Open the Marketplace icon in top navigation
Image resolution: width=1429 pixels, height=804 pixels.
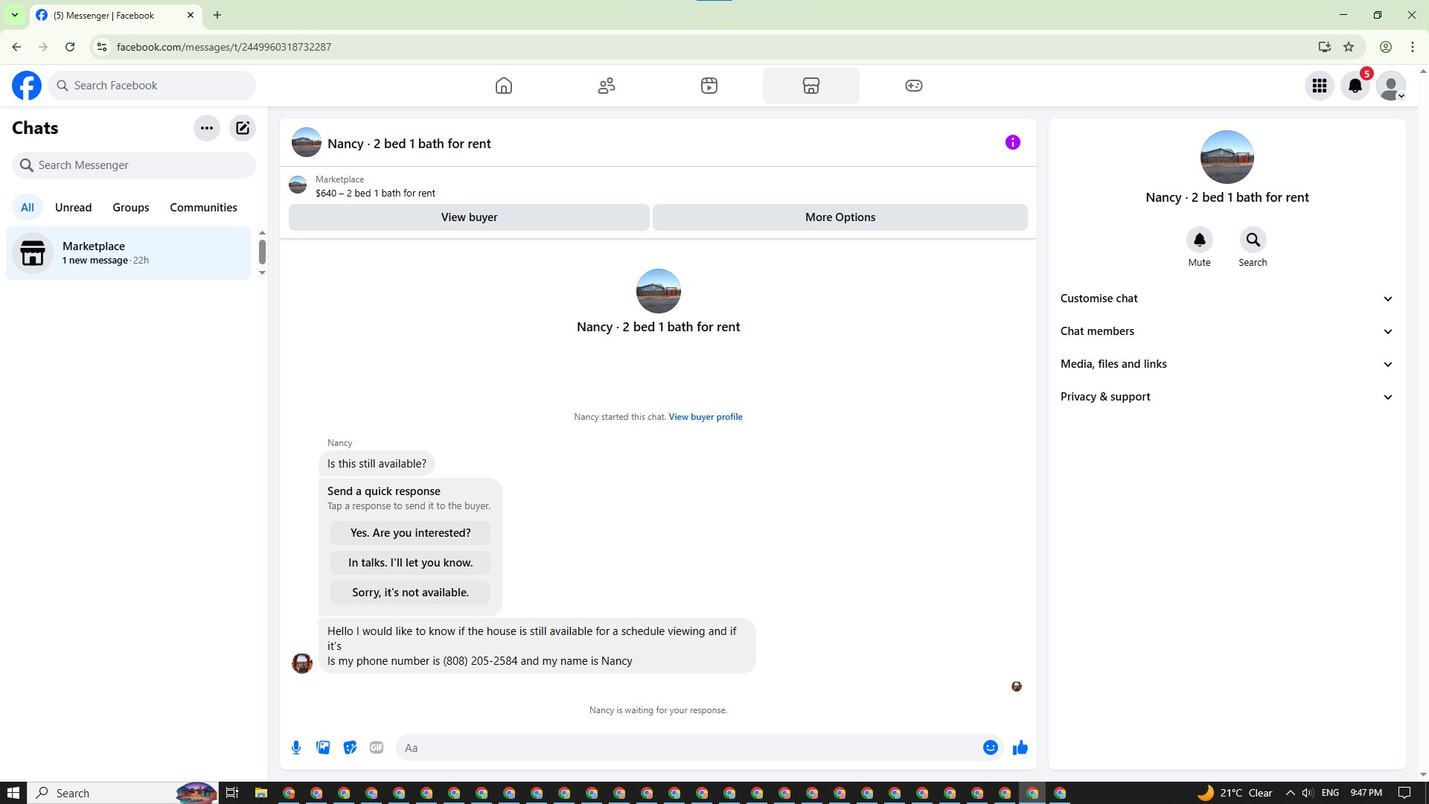tap(811, 86)
